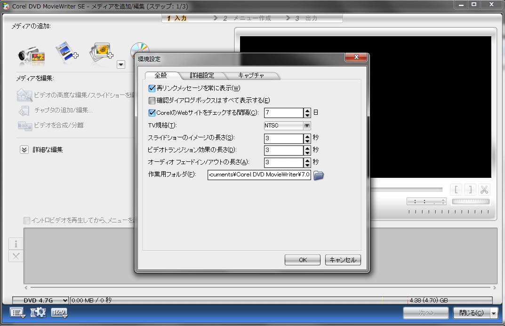The height and width of the screenshot is (326, 505).
Task: Open the dropdown arrow next to 閉じる
Action: click(x=494, y=313)
